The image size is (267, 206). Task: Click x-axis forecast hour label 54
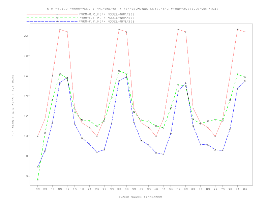click(171, 189)
